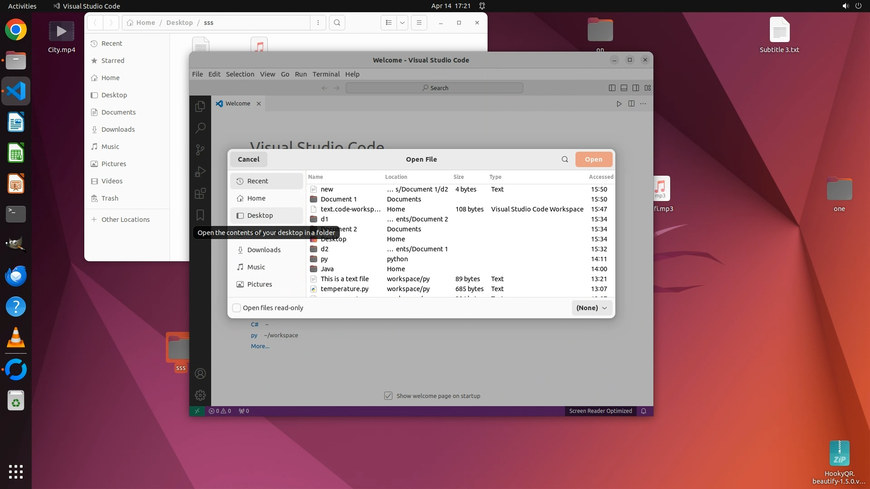Open the Manage gear icon in VS Code

coord(200,395)
